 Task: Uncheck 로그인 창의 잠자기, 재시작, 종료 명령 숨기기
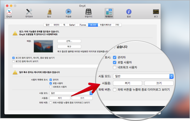click(x=13, y=58)
